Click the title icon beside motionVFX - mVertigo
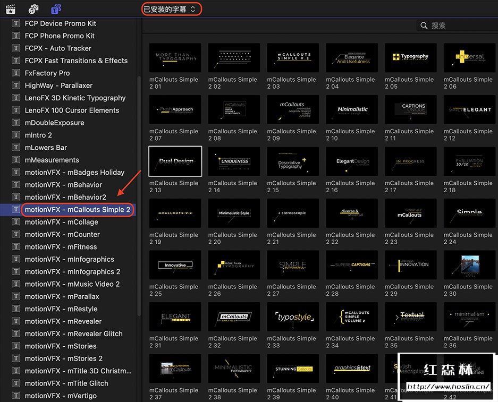Screen dimensions: 498x402 (16, 396)
